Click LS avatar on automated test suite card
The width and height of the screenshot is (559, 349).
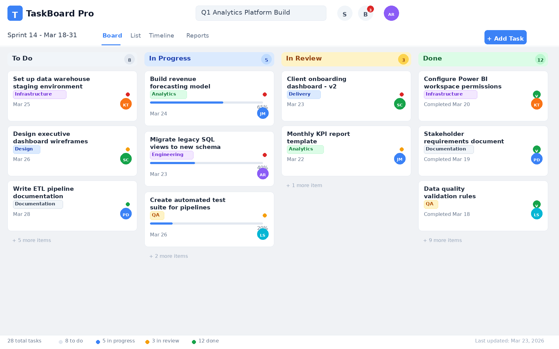click(263, 234)
